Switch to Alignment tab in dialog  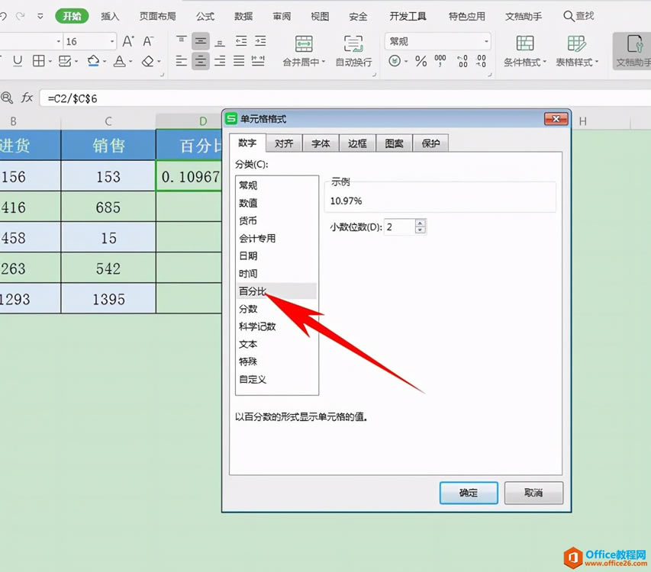coord(284,143)
